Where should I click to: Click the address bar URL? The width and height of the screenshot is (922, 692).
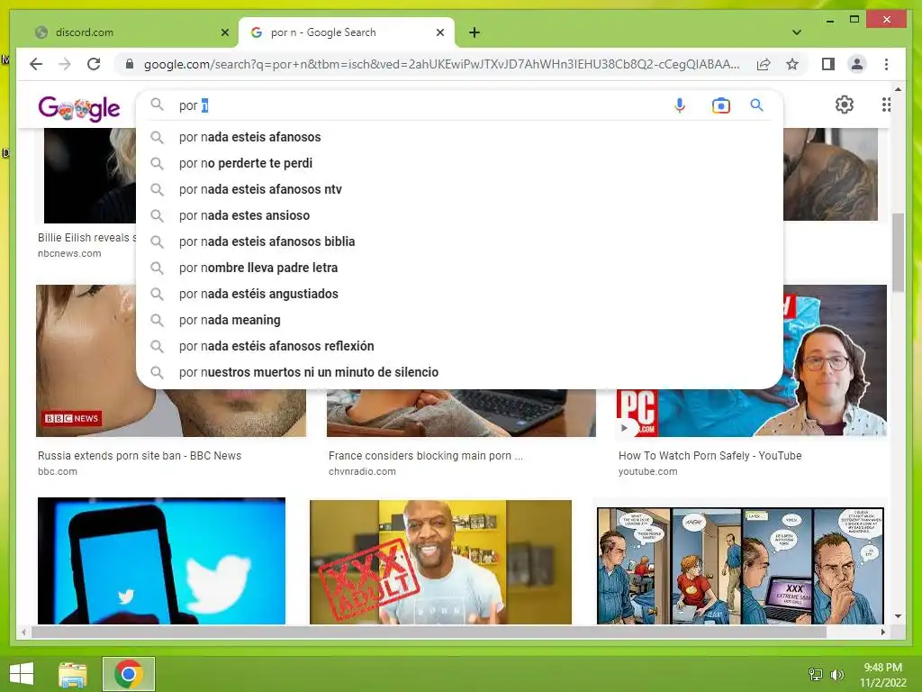(x=441, y=64)
